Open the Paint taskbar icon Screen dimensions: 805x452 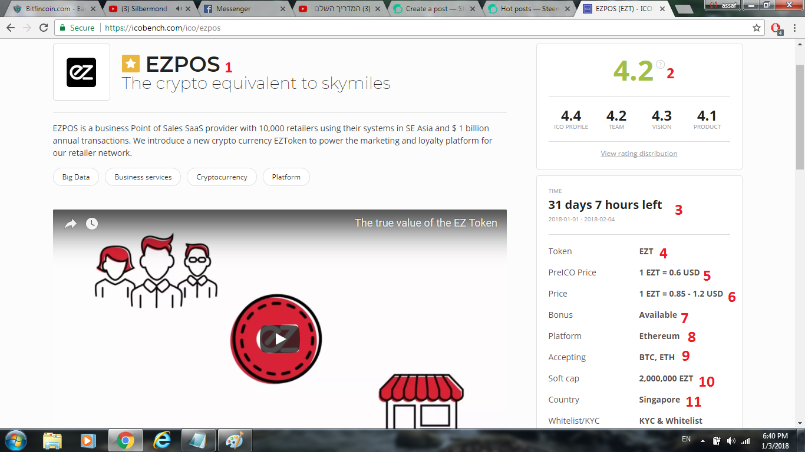coord(235,440)
